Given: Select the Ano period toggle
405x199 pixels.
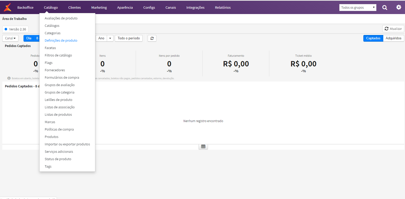Looking at the screenshot, I should (101, 38).
